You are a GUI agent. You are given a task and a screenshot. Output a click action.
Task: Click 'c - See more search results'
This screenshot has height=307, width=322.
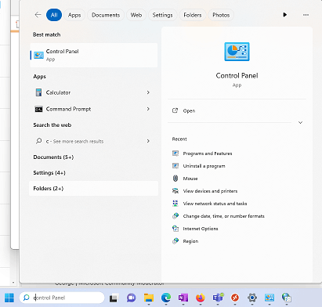point(74,141)
